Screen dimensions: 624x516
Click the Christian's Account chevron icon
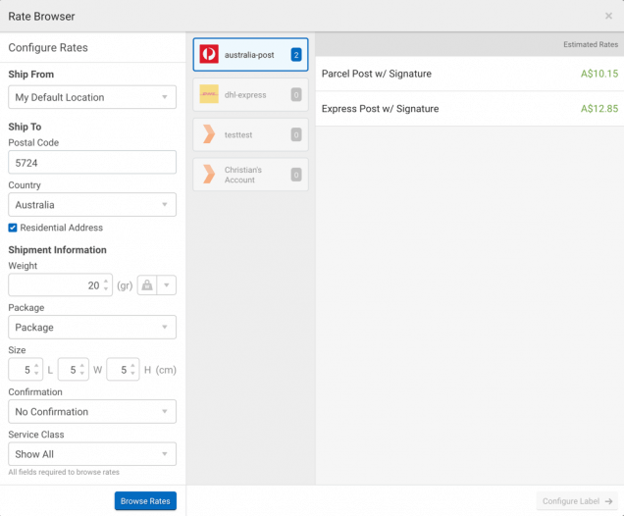coord(209,175)
